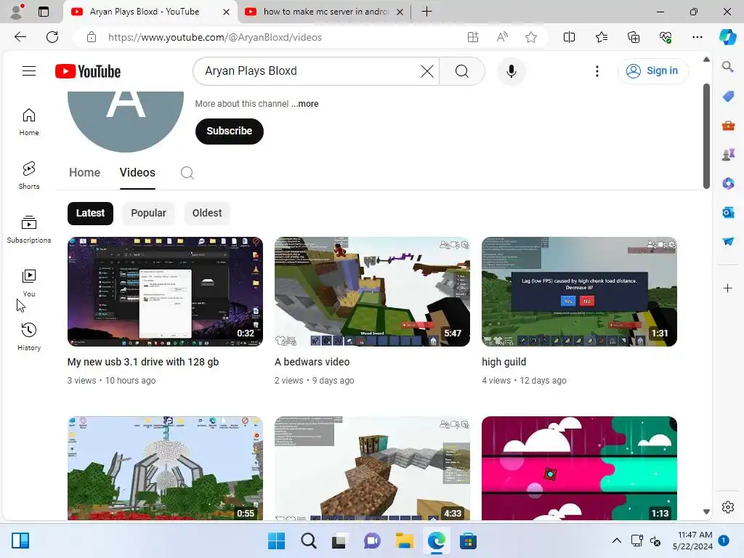Open a new browser tab

[426, 12]
